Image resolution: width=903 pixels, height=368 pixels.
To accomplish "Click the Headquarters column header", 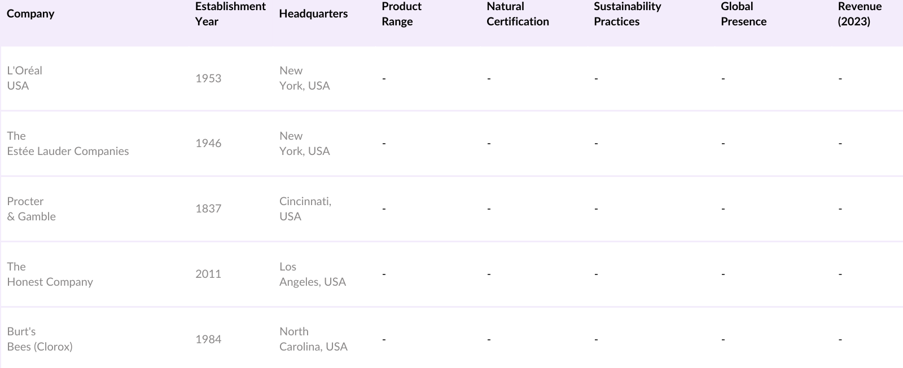I will [x=313, y=14].
